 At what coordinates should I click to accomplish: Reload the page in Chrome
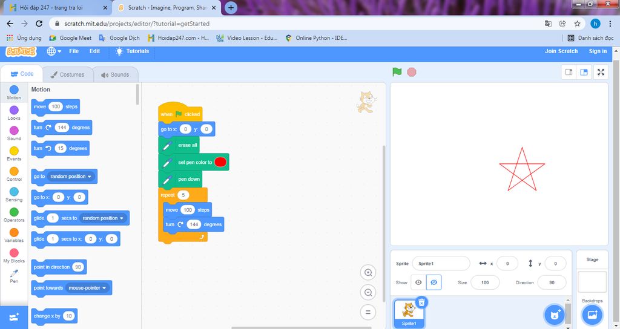39,24
